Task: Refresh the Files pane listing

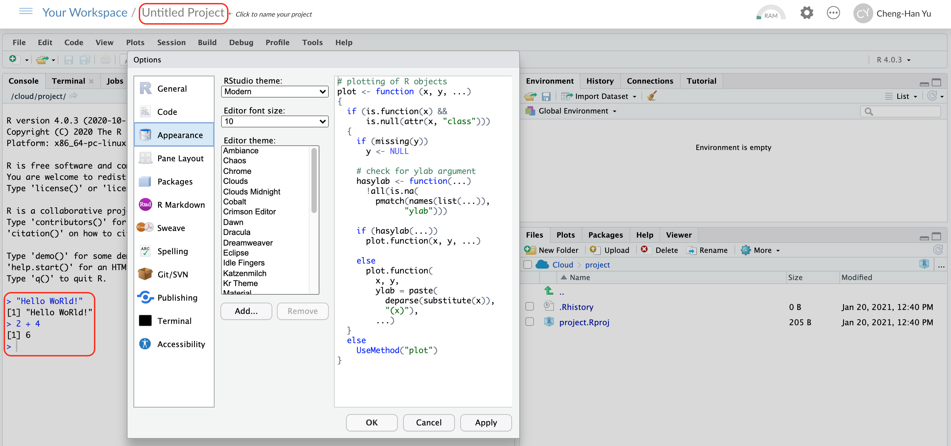Action: point(938,250)
